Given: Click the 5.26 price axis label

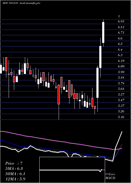Looking at the screenshot, I should tap(121, 111).
